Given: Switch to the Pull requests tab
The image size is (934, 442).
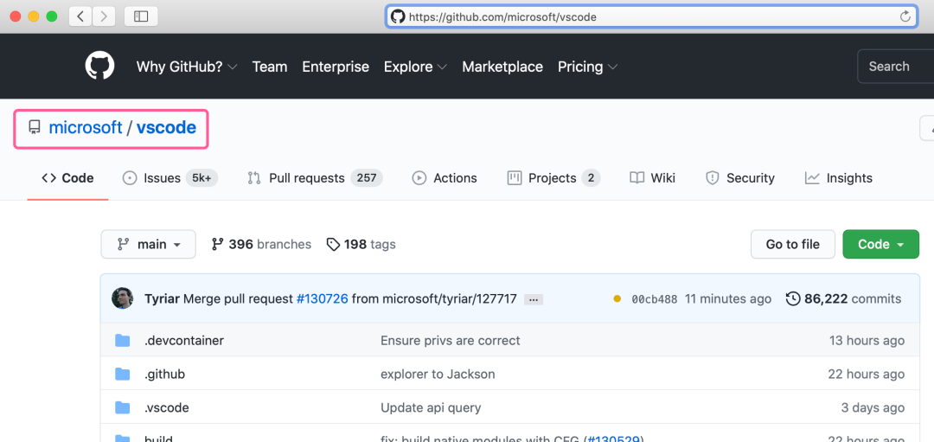Looking at the screenshot, I should pos(315,178).
